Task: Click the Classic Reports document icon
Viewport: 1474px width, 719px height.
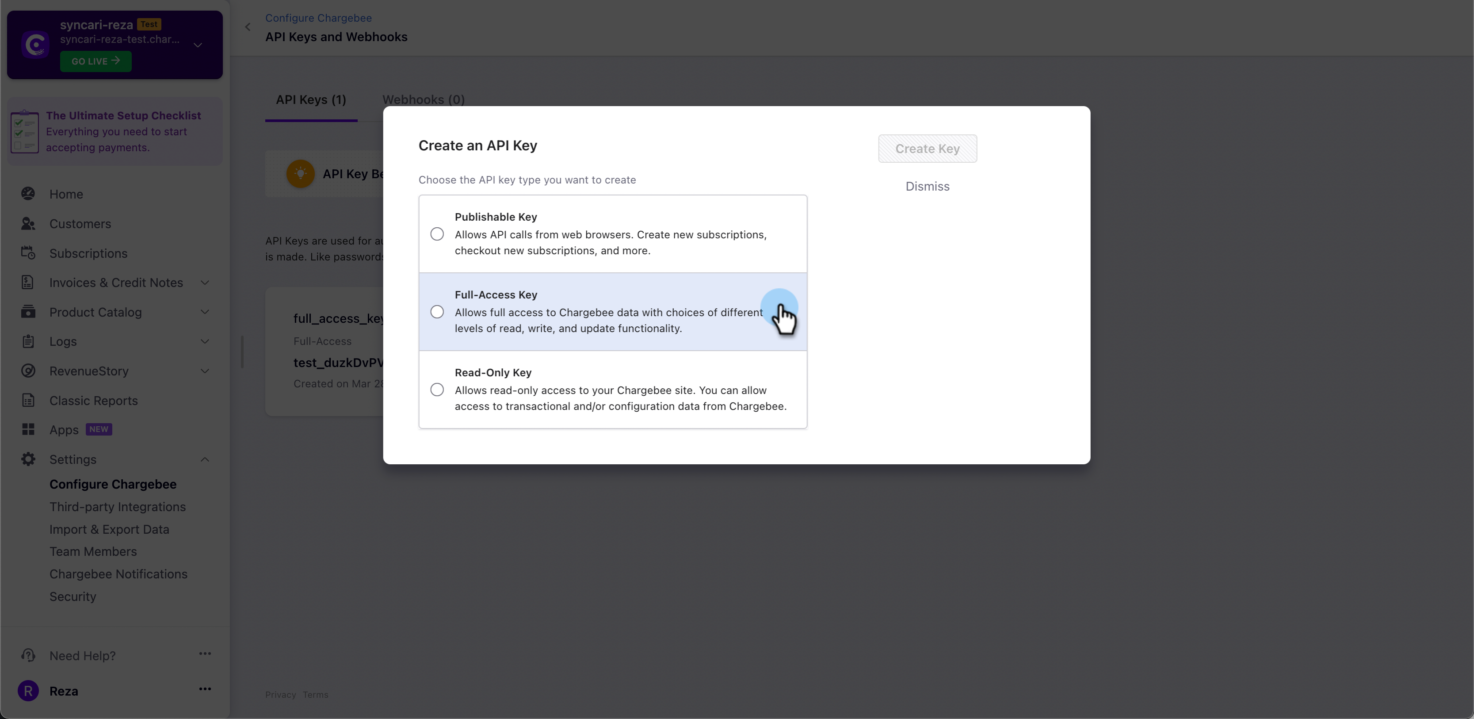Action: (28, 400)
